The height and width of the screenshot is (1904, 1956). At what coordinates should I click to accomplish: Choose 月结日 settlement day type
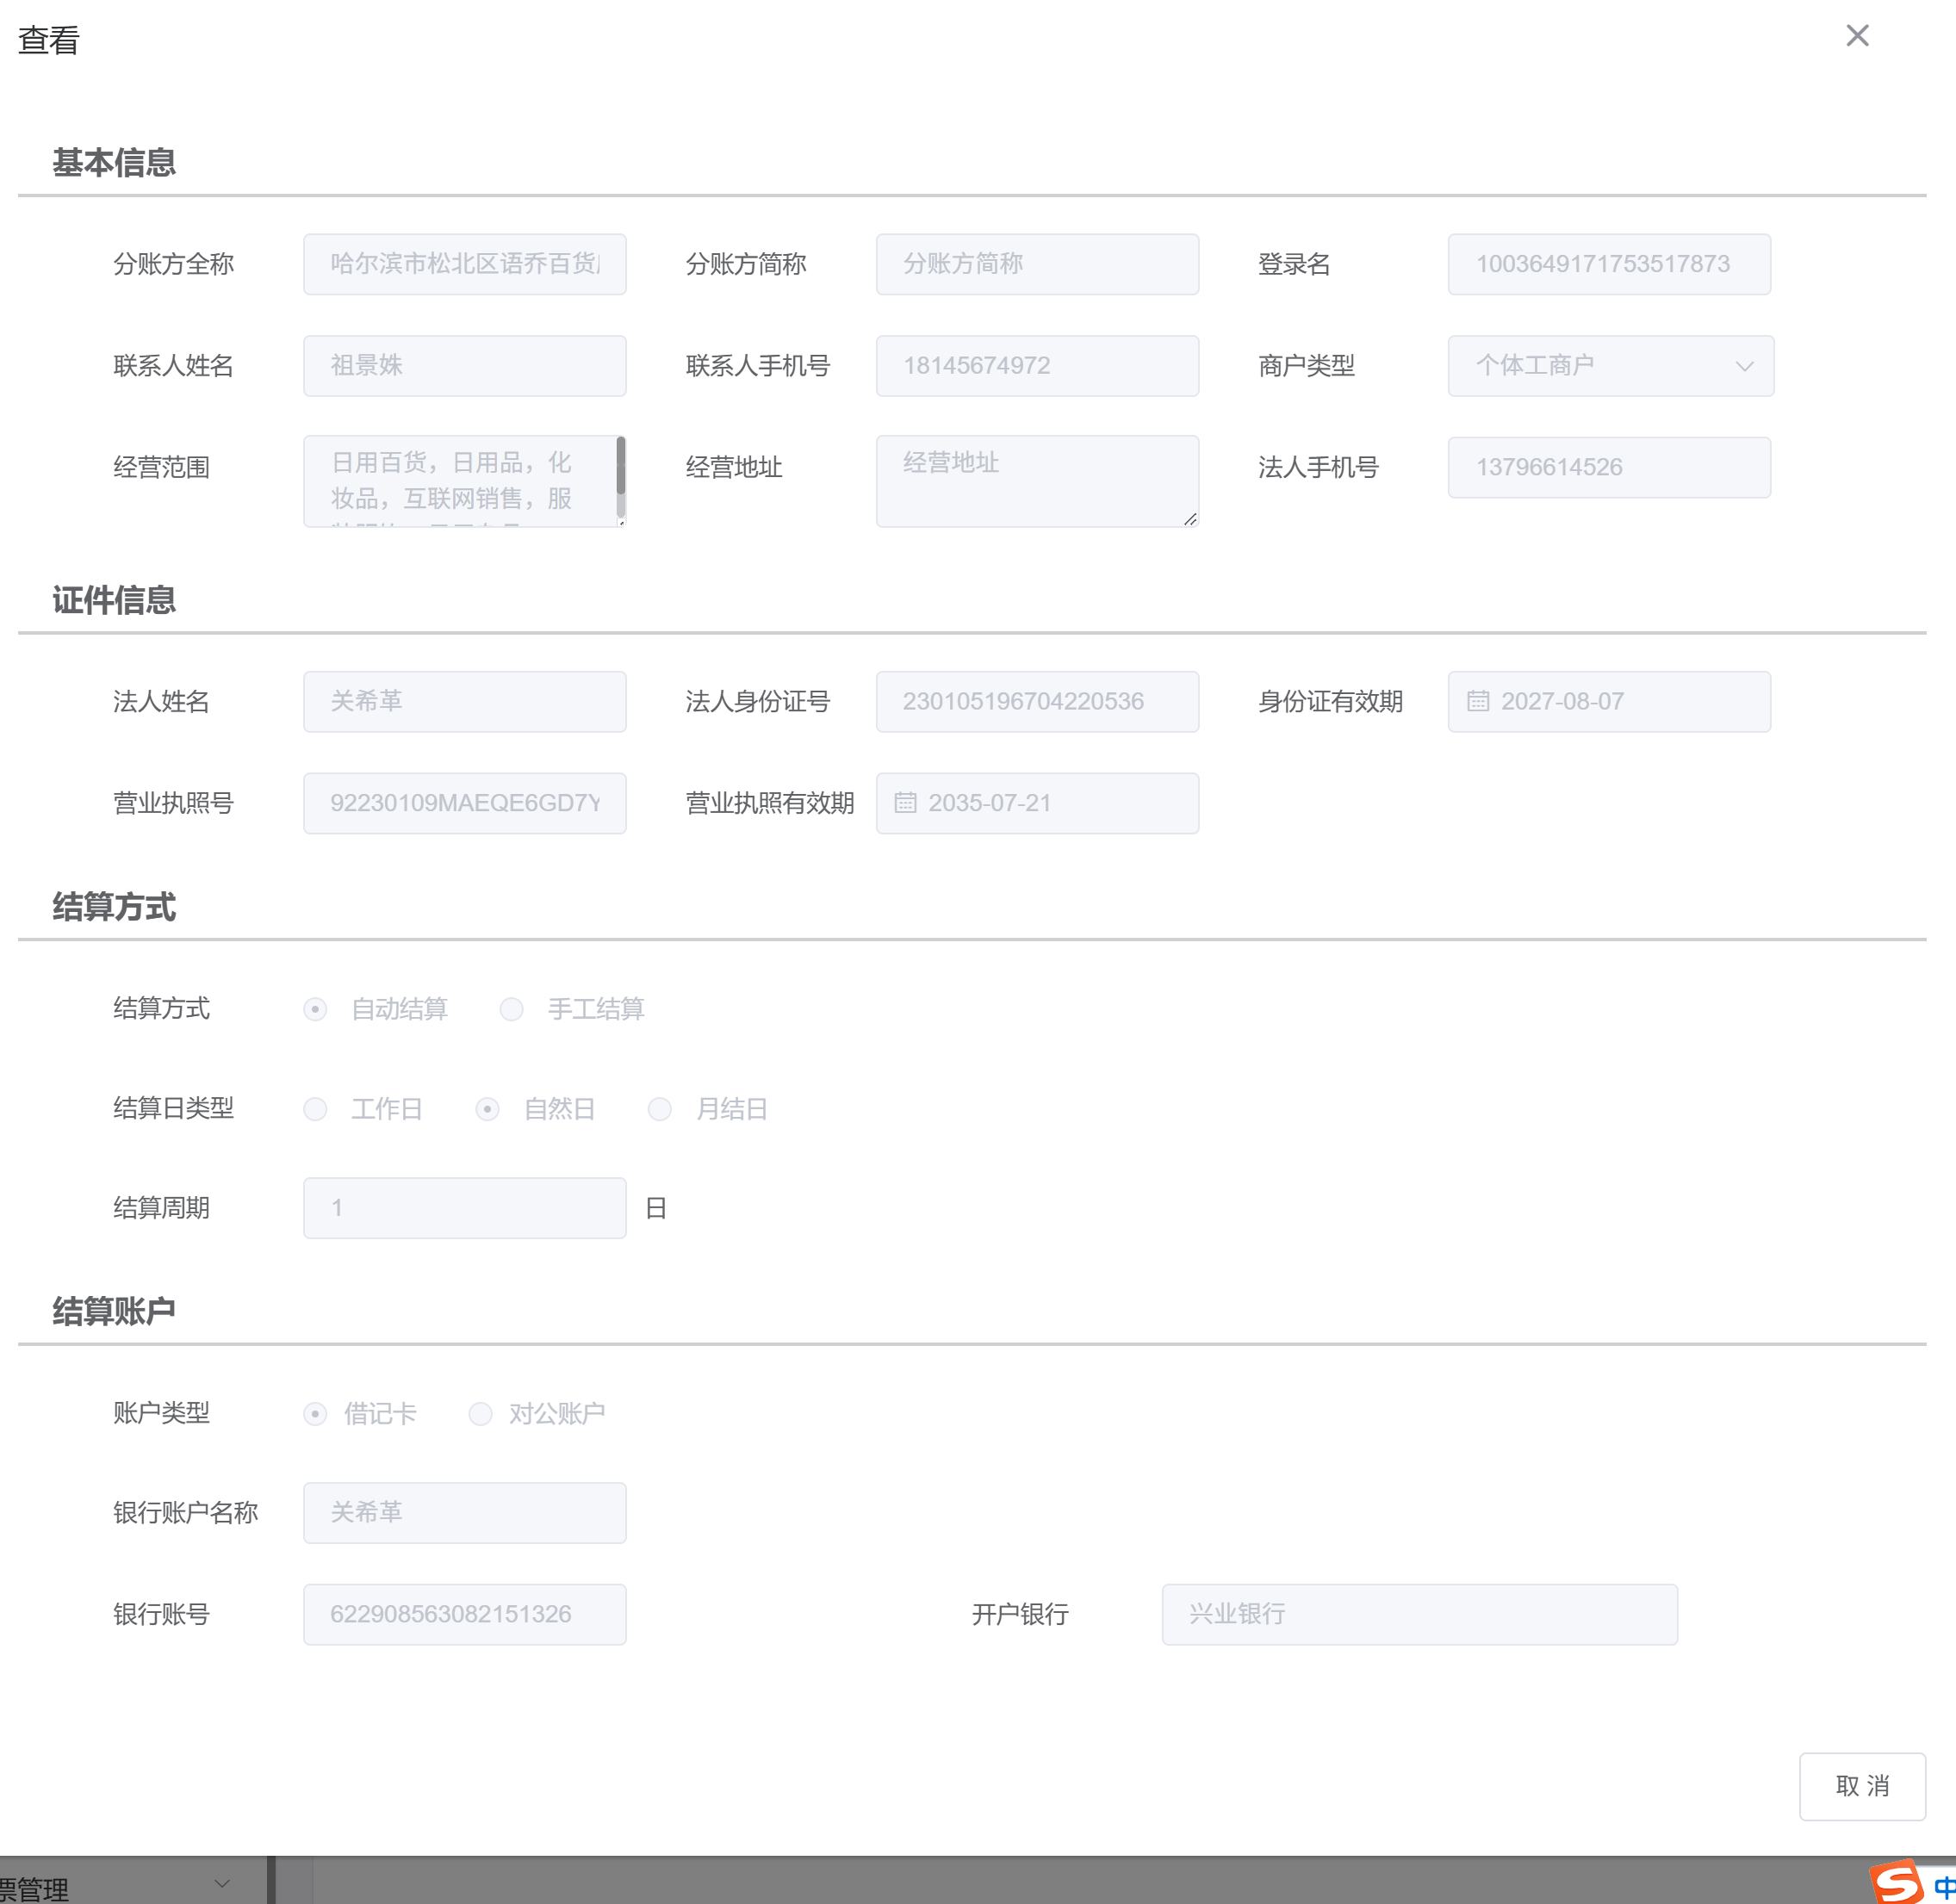(x=659, y=1109)
